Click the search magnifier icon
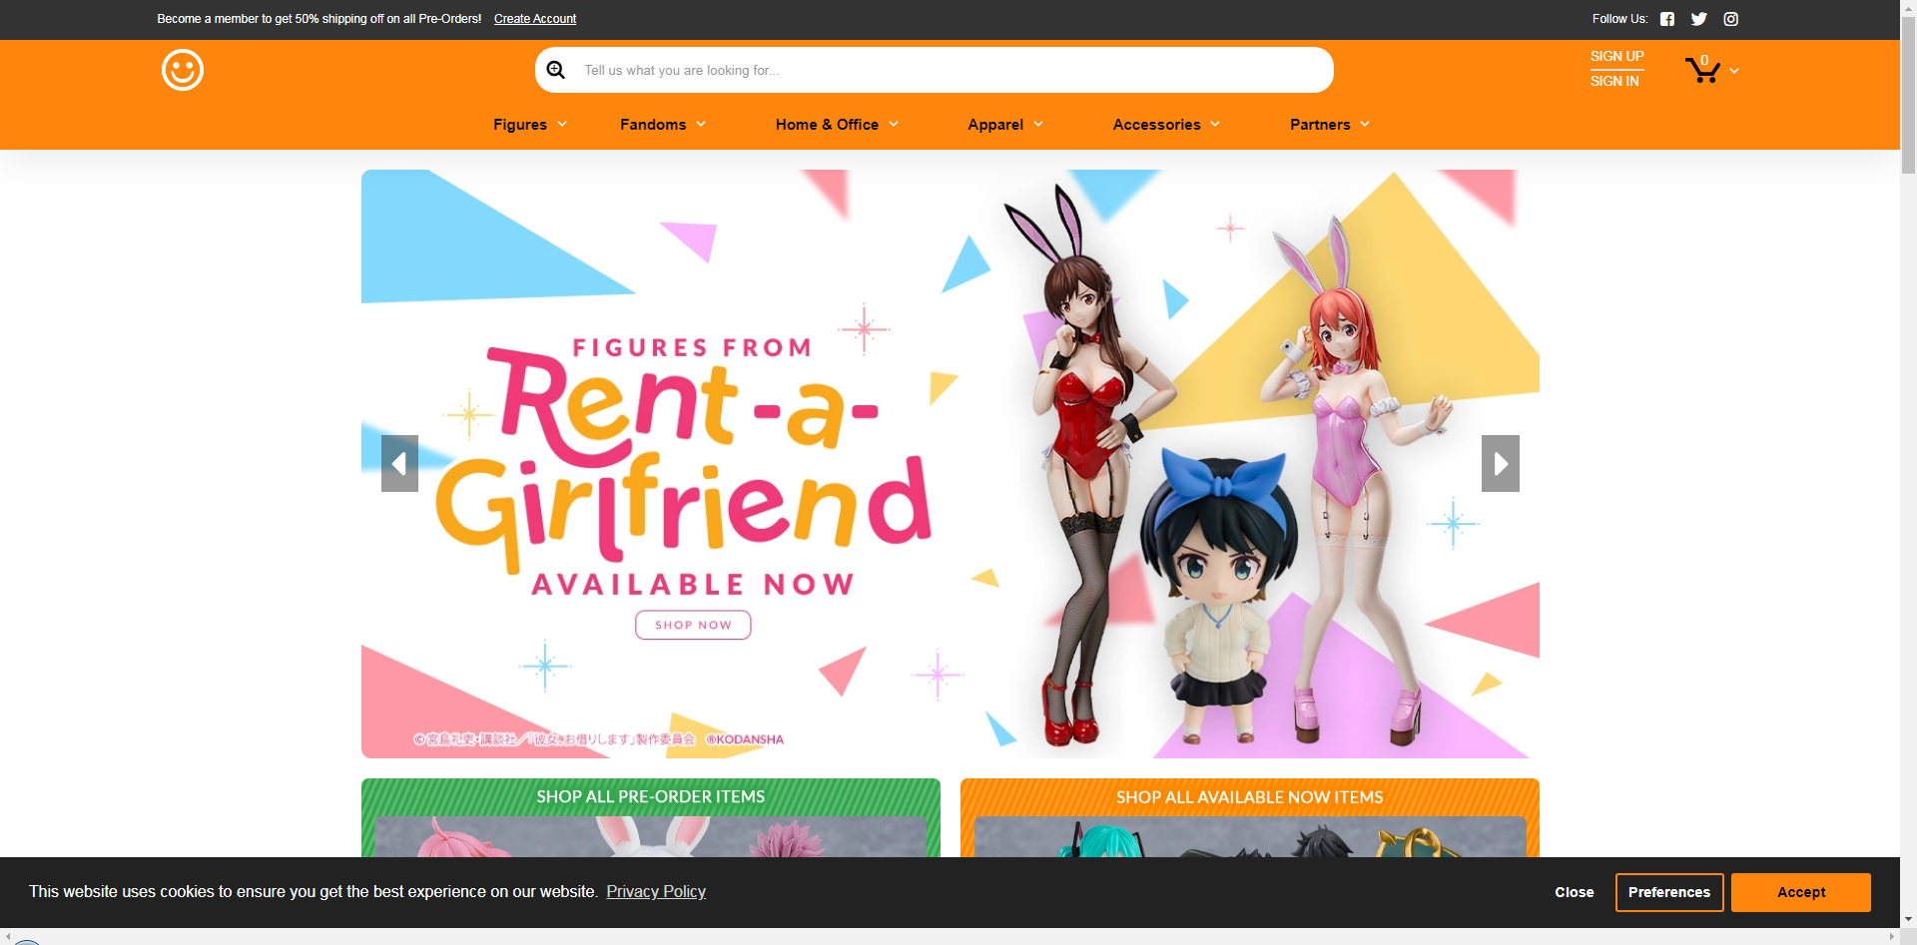The height and width of the screenshot is (945, 1917). point(556,70)
